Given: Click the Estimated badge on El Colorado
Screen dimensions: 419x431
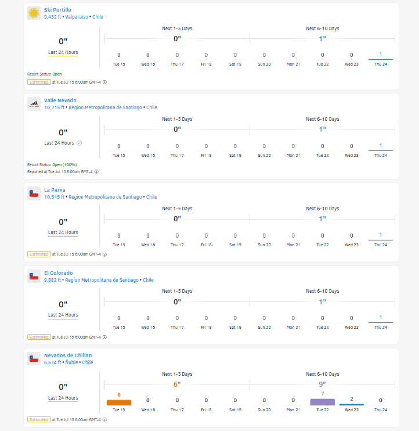Looking at the screenshot, I should point(39,337).
